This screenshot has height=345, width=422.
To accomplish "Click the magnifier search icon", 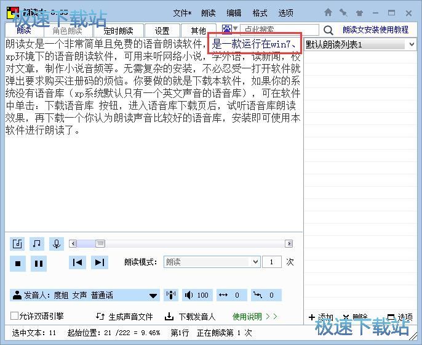I will click(x=328, y=30).
